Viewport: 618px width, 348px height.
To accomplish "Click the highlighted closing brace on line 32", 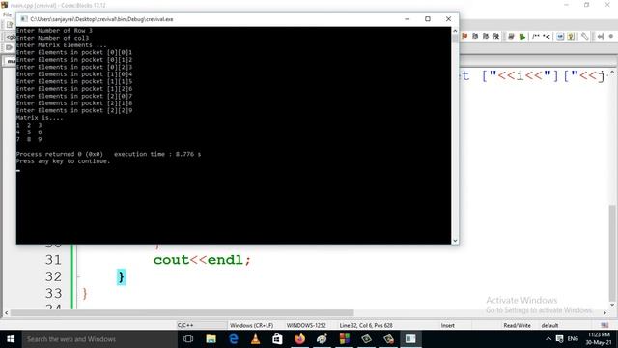I will (x=121, y=277).
